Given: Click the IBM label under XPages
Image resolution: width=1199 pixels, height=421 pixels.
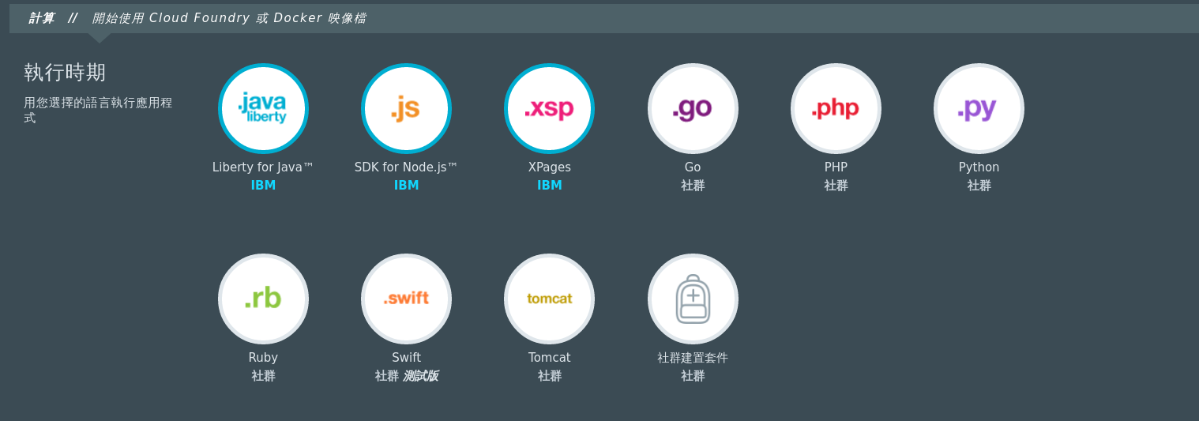Looking at the screenshot, I should [x=550, y=186].
